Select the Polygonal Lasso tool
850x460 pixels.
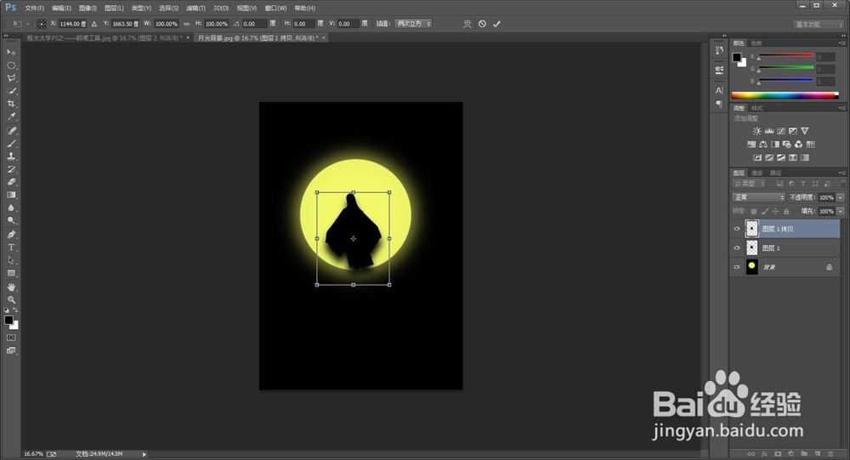tap(11, 78)
